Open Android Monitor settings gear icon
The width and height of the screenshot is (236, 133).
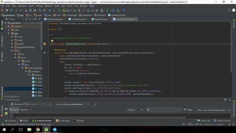click(225, 99)
